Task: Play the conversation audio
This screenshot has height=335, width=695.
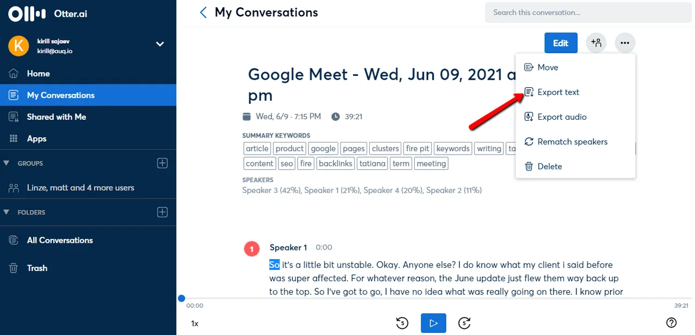Action: (x=433, y=323)
